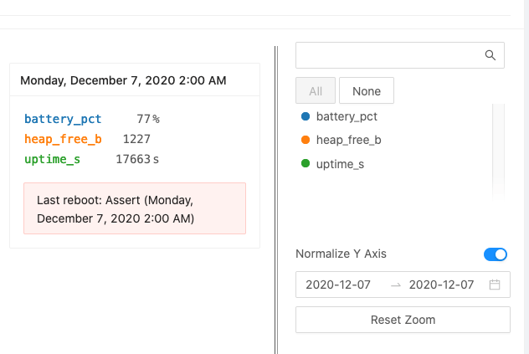Toggle the Normalize Y Axis switch

tap(496, 254)
